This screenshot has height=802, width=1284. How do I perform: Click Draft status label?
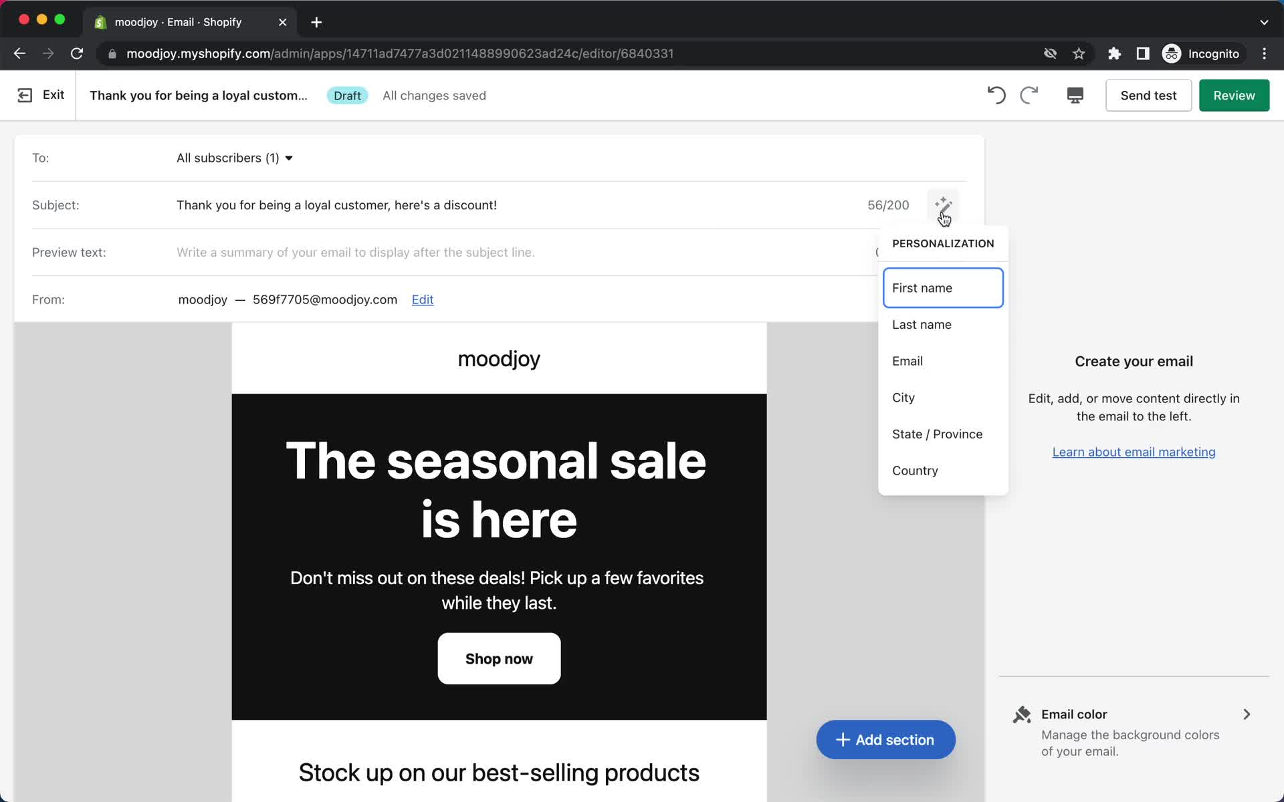pyautogui.click(x=346, y=96)
